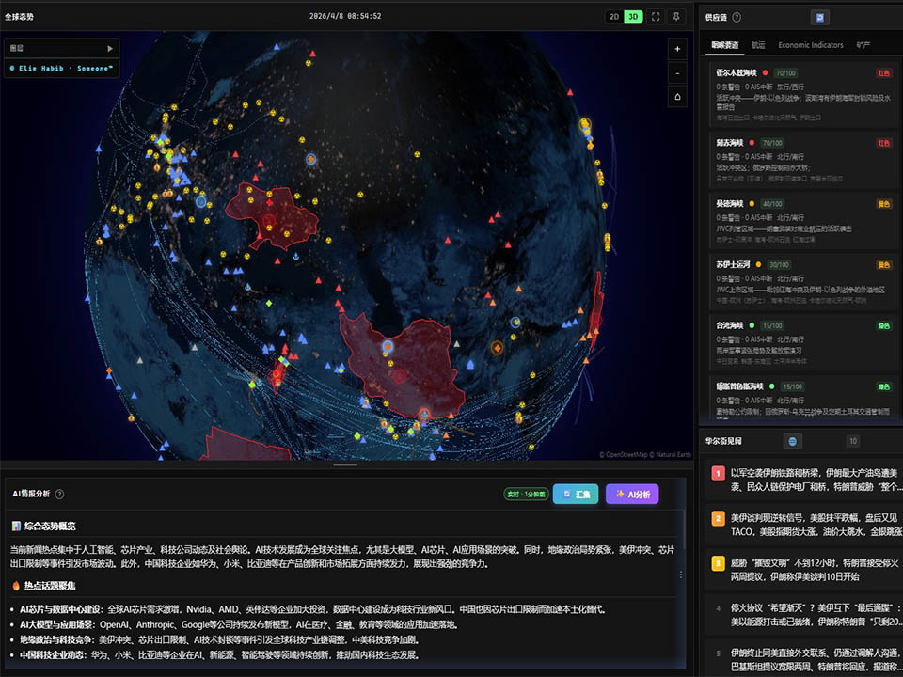Open help icon beside AI情报分析 title
This screenshot has height=677, width=903.
[59, 494]
